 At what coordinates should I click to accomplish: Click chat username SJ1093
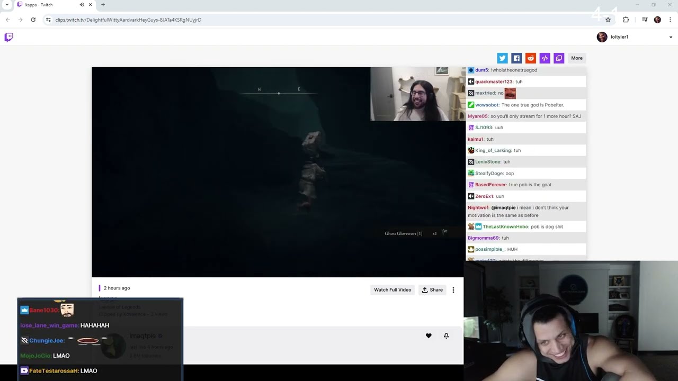pyautogui.click(x=484, y=128)
